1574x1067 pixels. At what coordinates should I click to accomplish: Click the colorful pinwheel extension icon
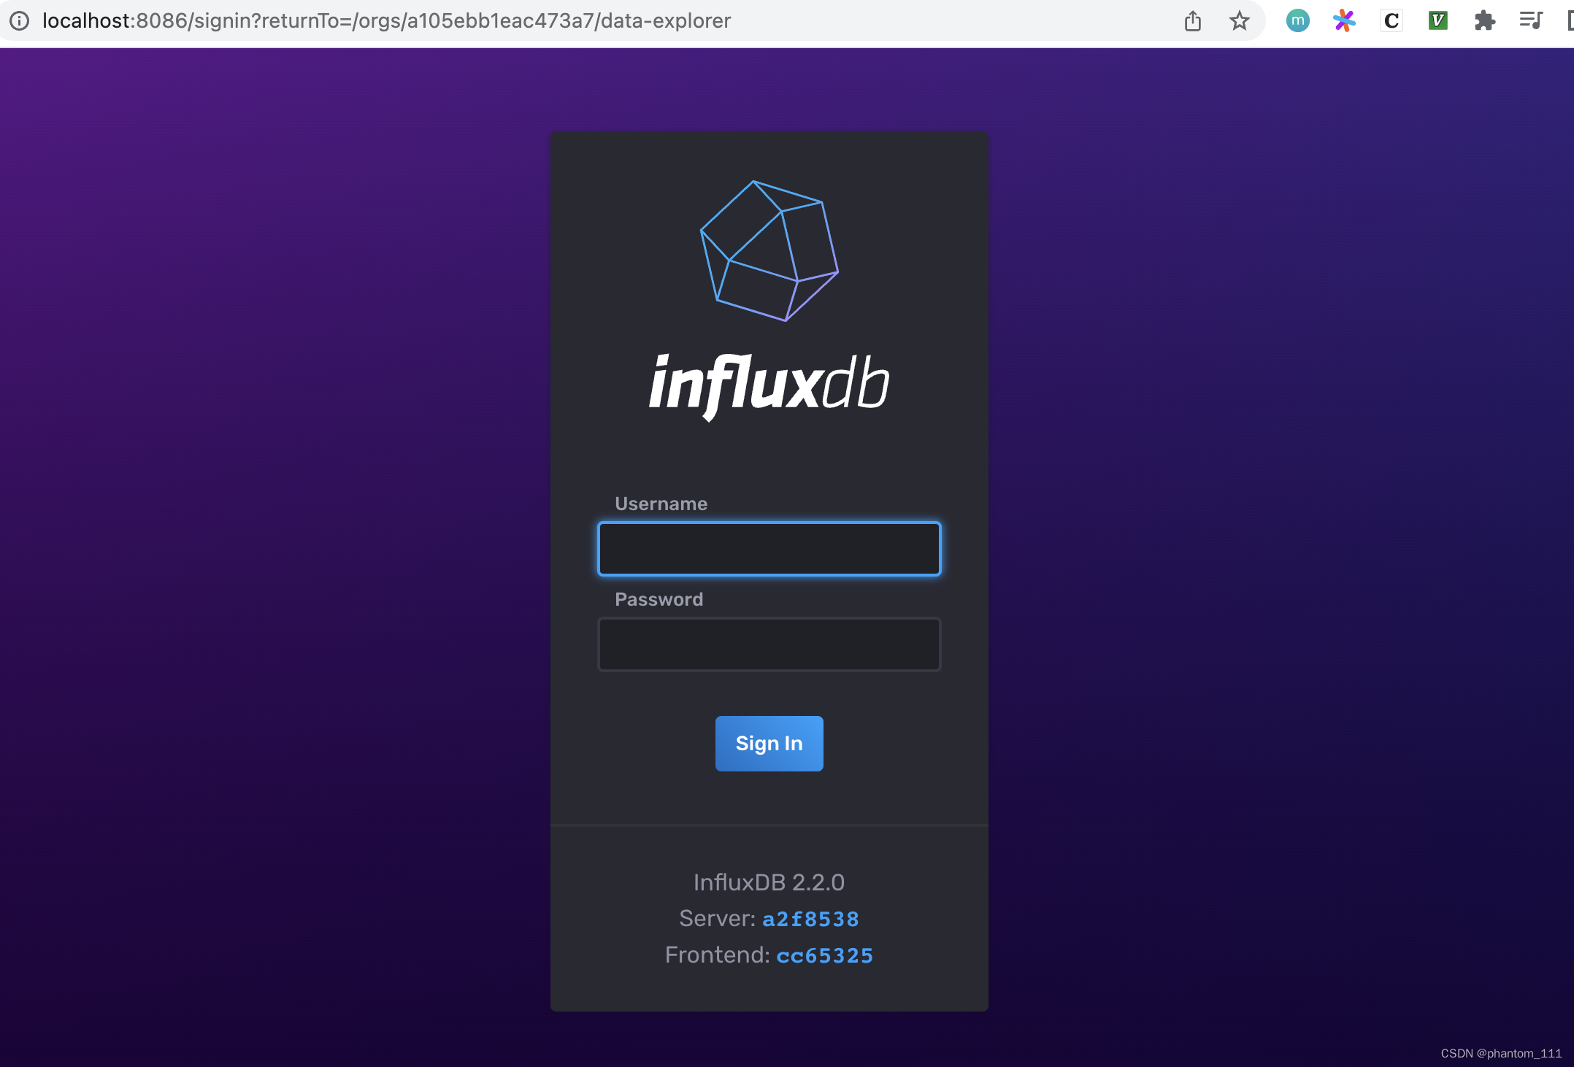click(x=1344, y=20)
